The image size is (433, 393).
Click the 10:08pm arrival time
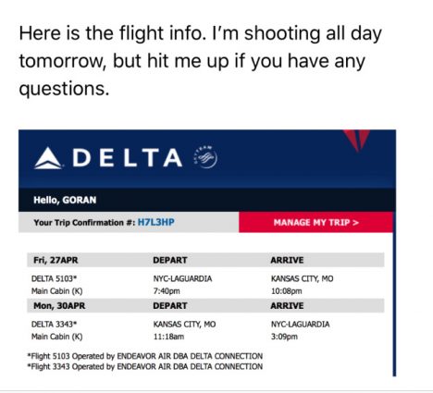click(x=287, y=291)
